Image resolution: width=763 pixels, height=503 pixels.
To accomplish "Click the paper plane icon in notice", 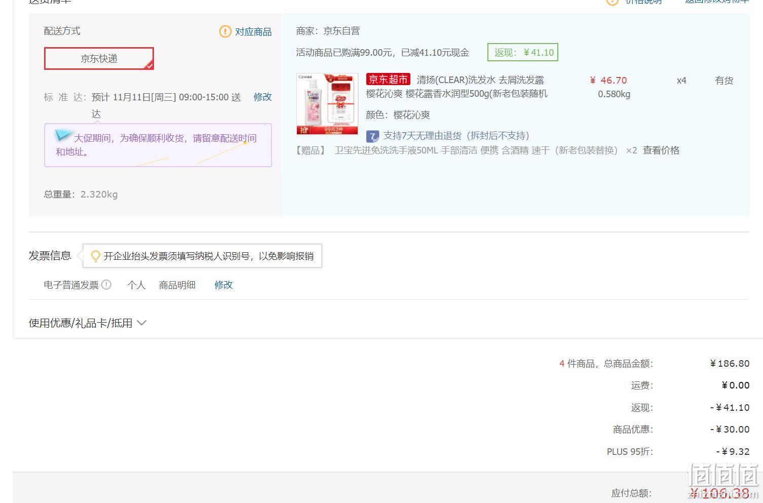I will pos(63,135).
